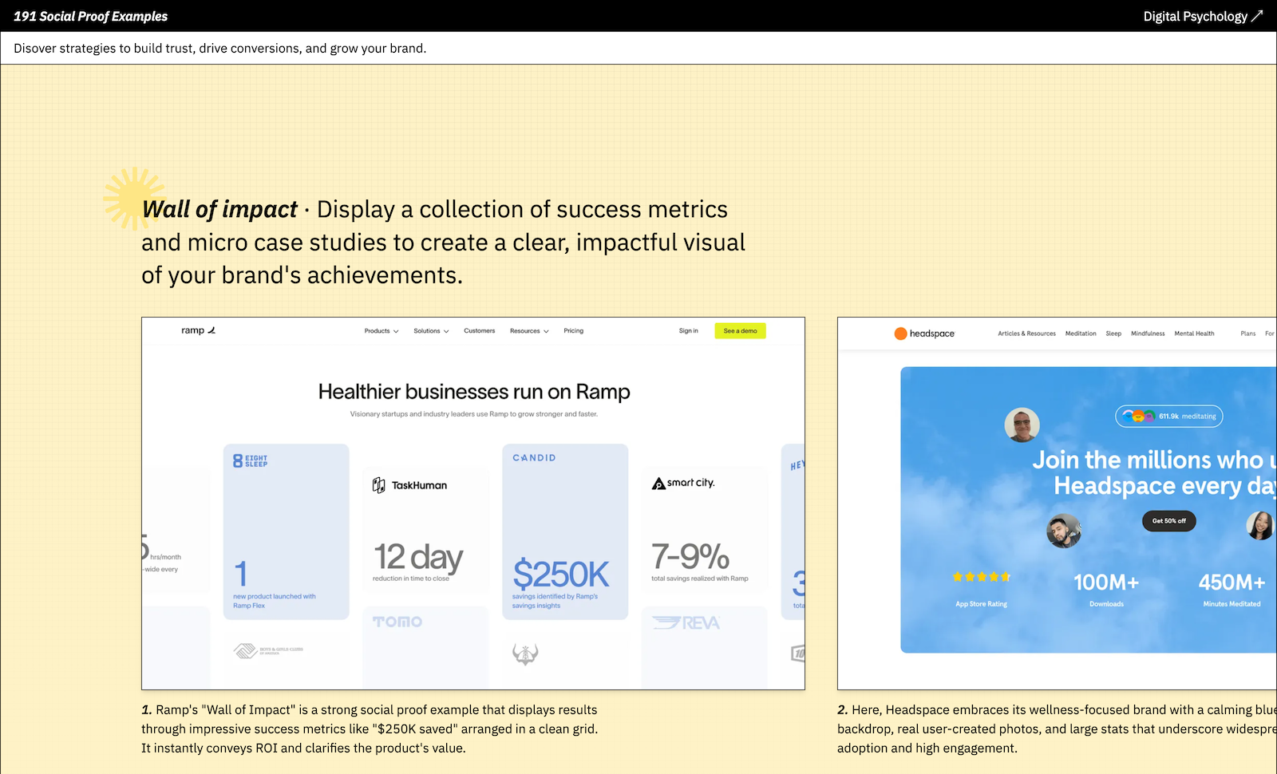Select the 7-9% total savings metric
The height and width of the screenshot is (774, 1277).
(x=690, y=555)
